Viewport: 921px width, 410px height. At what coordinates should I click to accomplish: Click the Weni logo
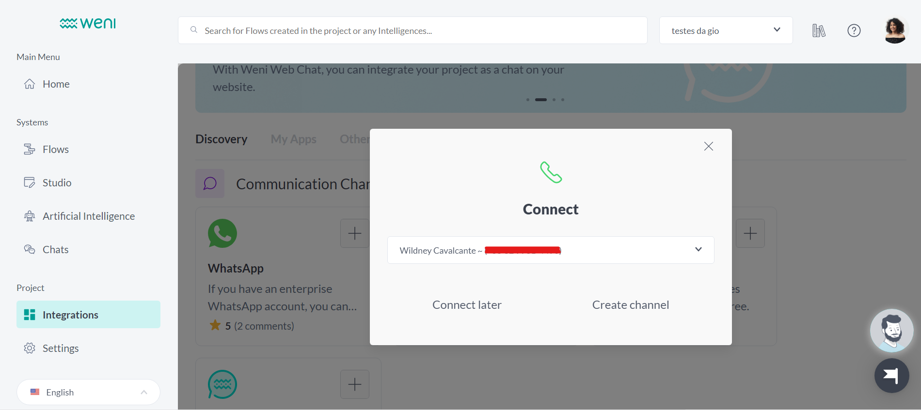coord(87,23)
